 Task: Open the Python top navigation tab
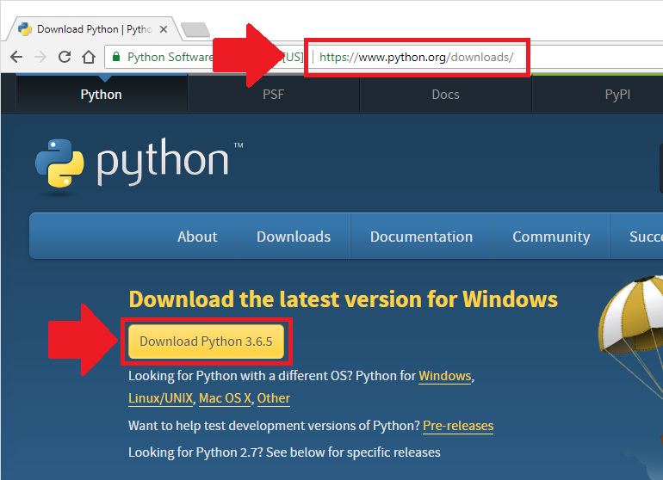(102, 95)
